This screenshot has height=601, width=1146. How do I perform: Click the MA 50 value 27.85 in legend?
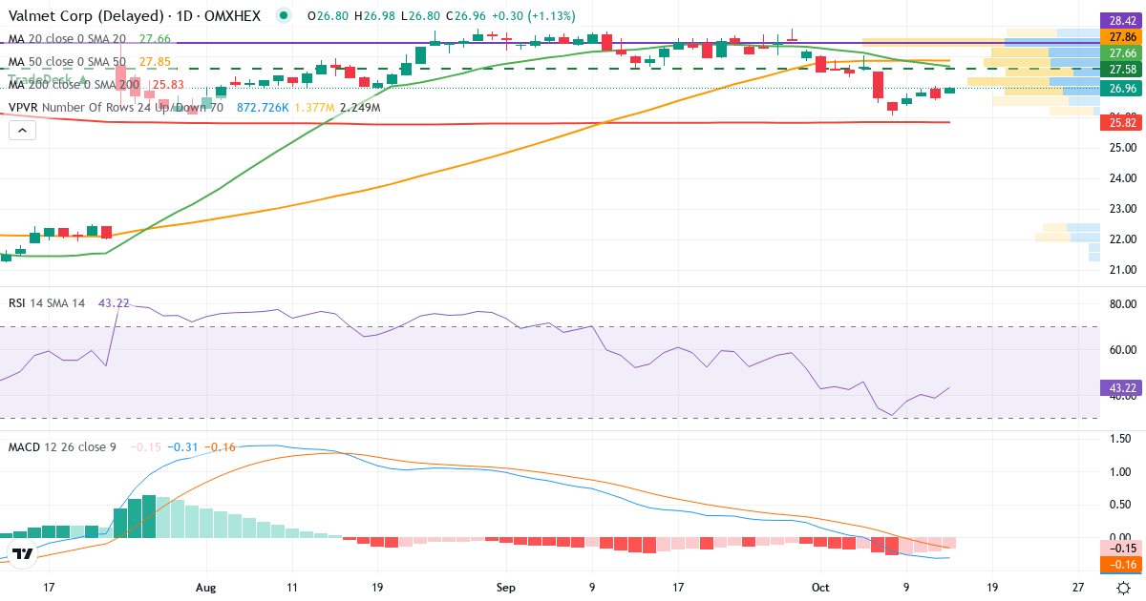tap(155, 61)
